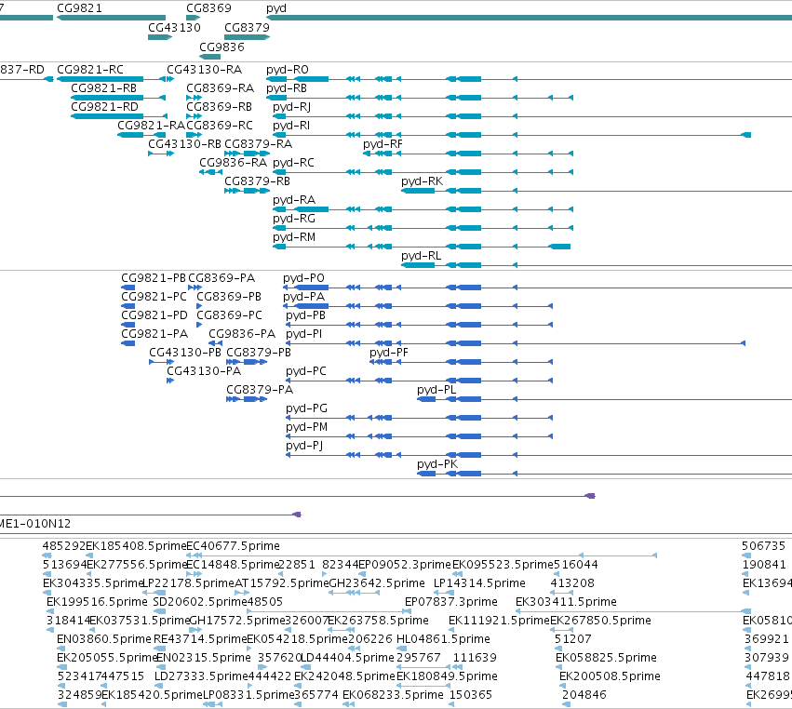Select the CG8379-PB protein label

259,352
